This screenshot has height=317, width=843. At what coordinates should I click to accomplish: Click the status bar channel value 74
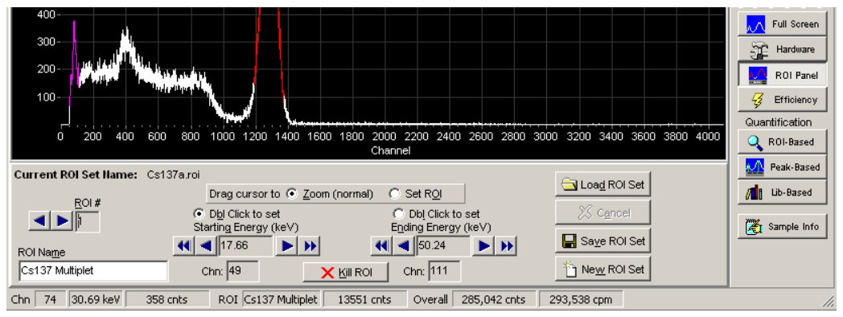pyautogui.click(x=51, y=299)
